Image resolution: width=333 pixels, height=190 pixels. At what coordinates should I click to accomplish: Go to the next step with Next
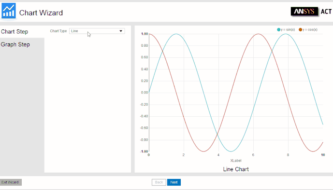tap(174, 182)
